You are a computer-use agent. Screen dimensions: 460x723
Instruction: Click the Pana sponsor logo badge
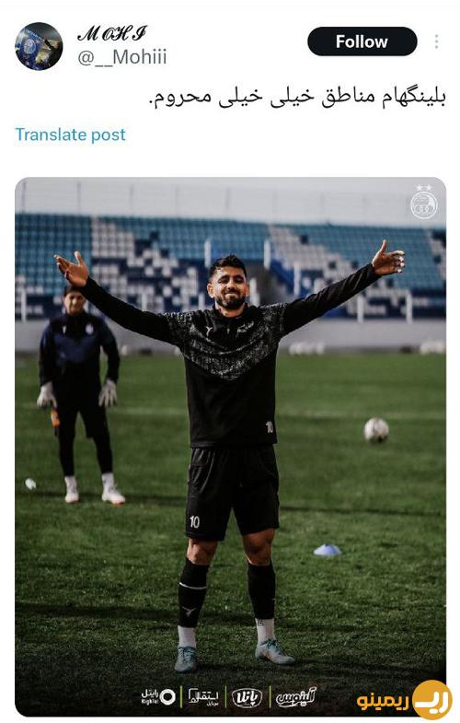[247, 696]
